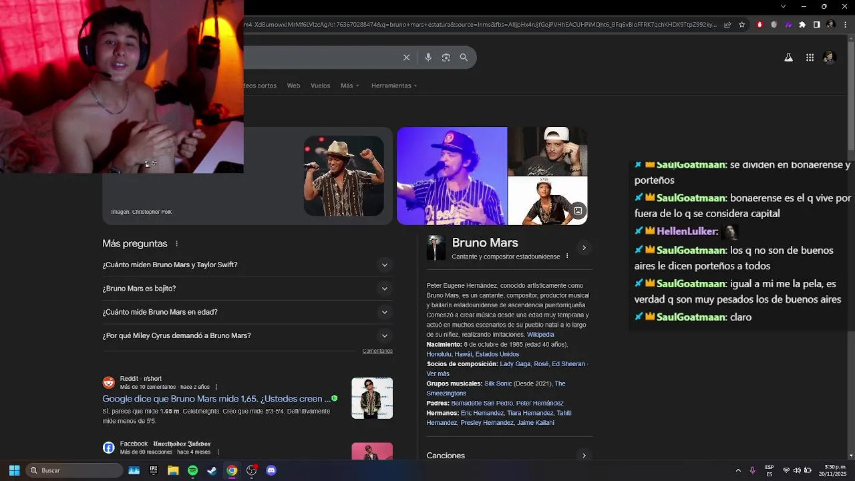Toggle the Chrome side panel
The height and width of the screenshot is (481, 855).
click(816, 25)
